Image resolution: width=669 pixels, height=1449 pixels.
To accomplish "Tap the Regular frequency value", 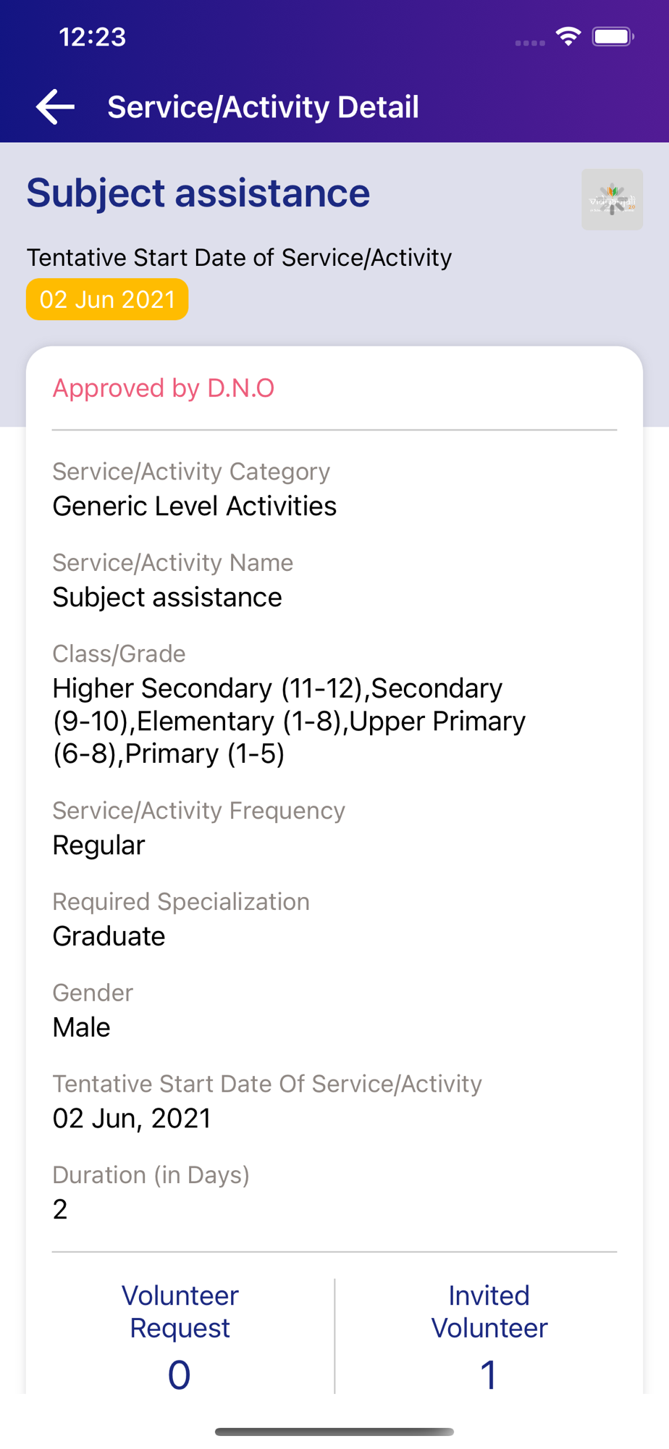I will tap(99, 845).
